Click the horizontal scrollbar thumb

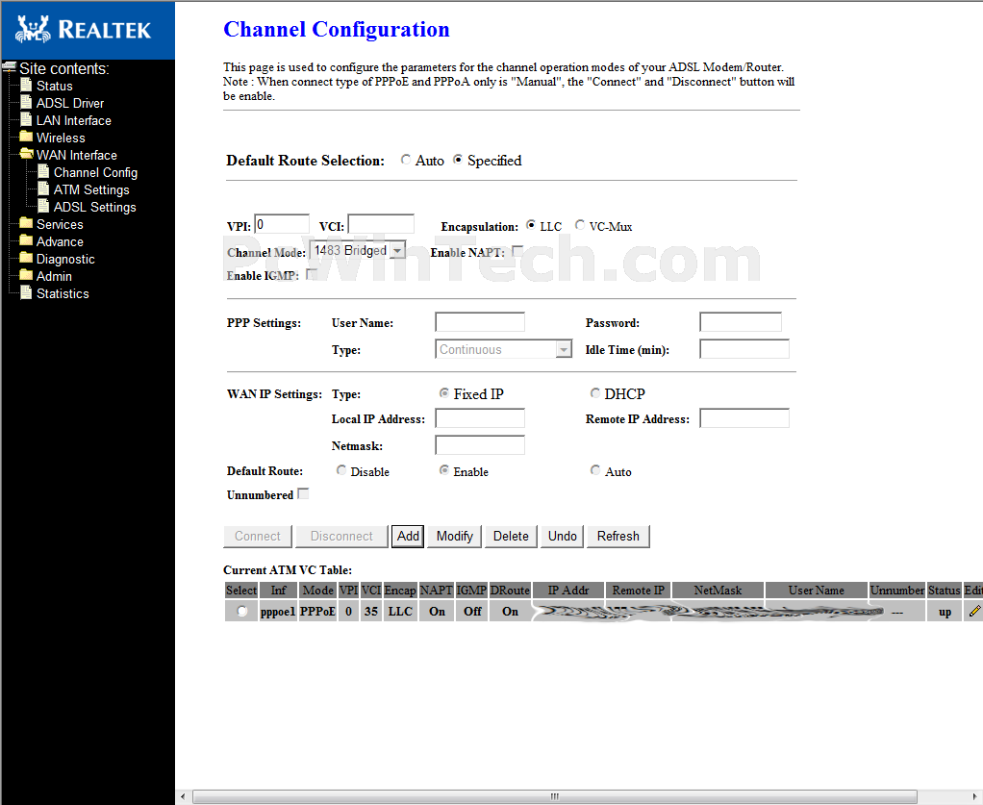(555, 796)
